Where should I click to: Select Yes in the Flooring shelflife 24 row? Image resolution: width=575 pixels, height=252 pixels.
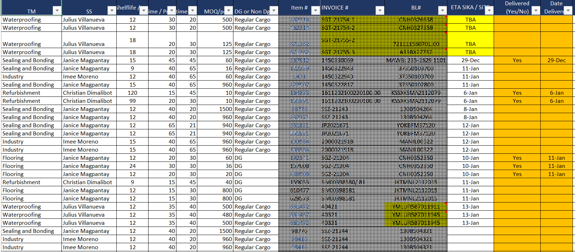[x=517, y=166]
